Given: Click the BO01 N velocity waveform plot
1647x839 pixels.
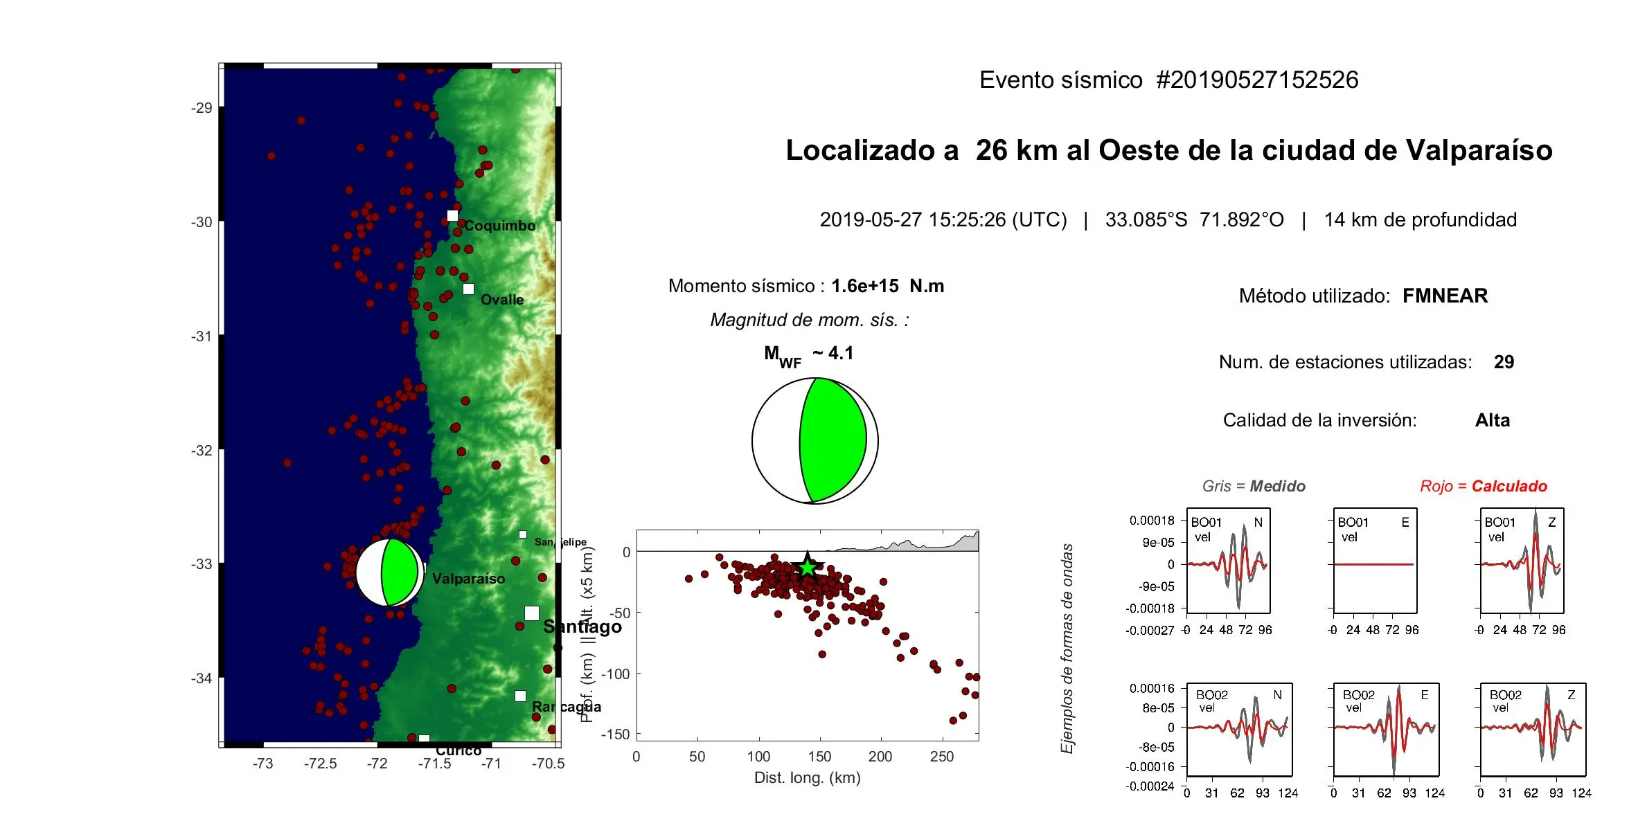Looking at the screenshot, I should click(x=1229, y=561).
